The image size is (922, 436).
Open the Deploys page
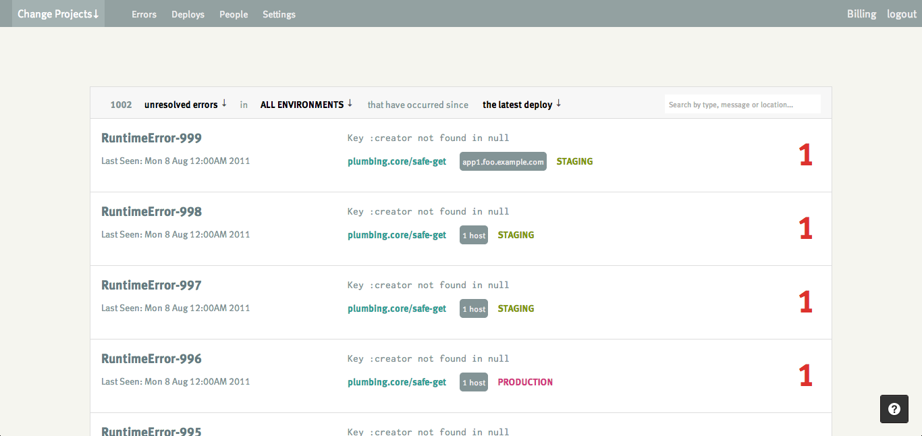point(188,14)
